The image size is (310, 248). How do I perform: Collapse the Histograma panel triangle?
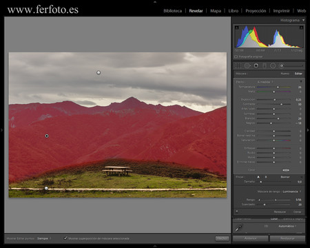coord(303,20)
